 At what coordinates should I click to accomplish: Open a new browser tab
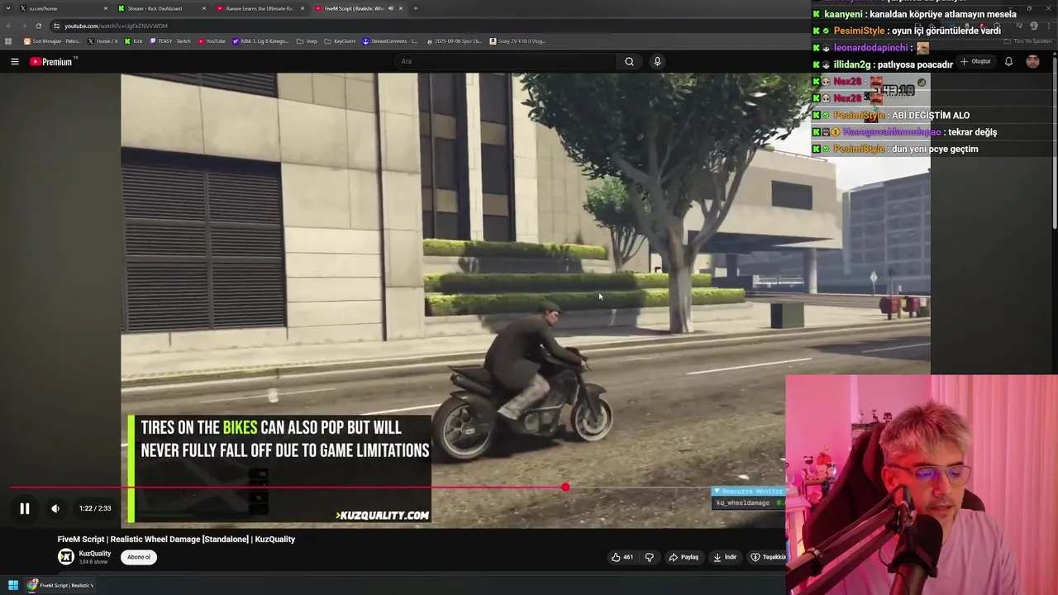(x=416, y=8)
